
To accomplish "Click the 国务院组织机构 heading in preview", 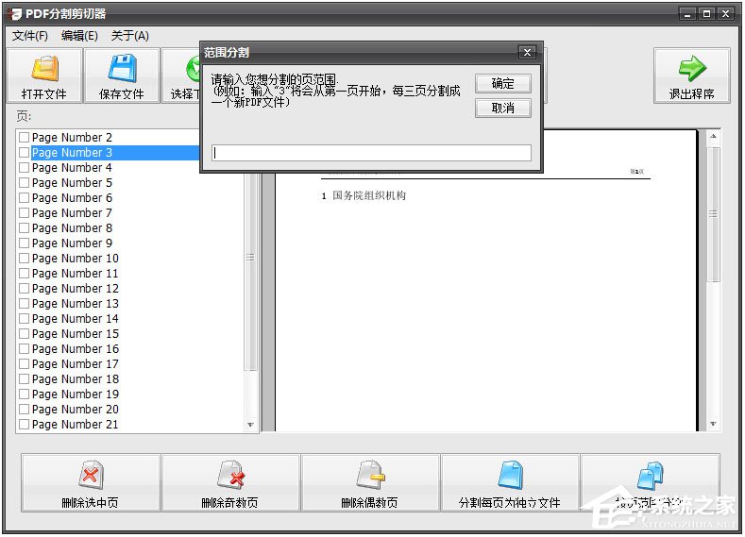I will [369, 195].
